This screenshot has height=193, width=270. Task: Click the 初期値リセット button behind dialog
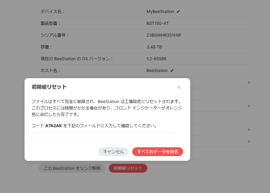128,168
